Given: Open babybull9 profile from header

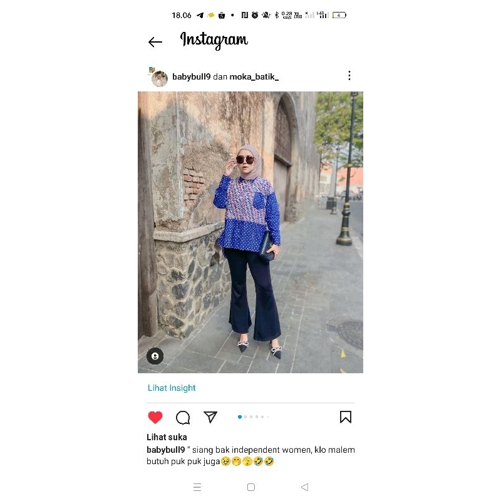Looking at the screenshot, I should 192,76.
